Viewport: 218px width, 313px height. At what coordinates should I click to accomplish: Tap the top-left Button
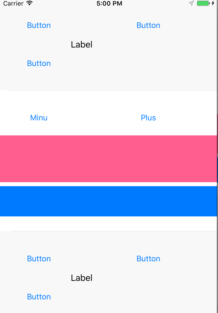[x=39, y=25]
